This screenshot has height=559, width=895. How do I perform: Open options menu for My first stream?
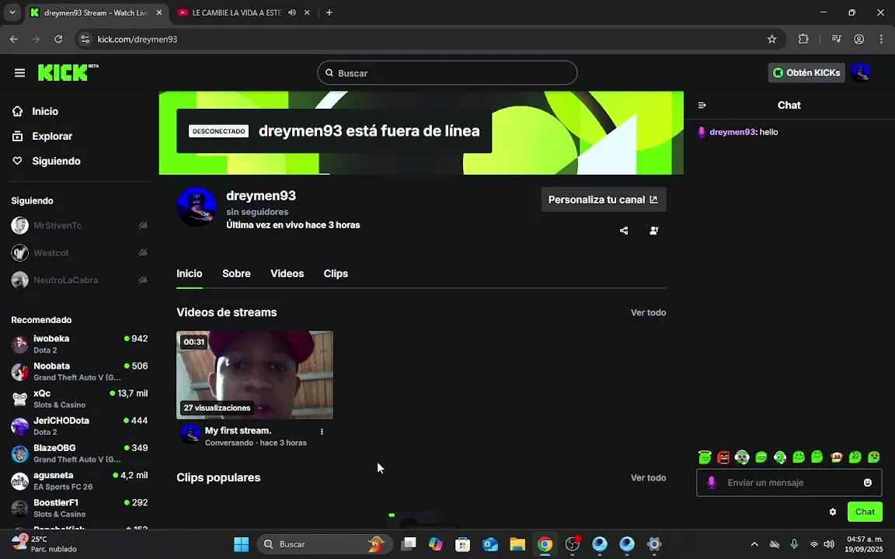pos(322,432)
